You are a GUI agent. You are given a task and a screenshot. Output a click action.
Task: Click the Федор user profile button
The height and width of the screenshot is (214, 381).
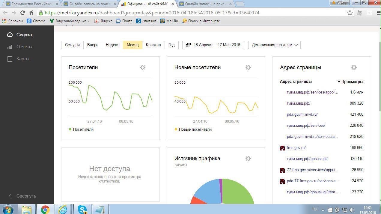[340, 2]
